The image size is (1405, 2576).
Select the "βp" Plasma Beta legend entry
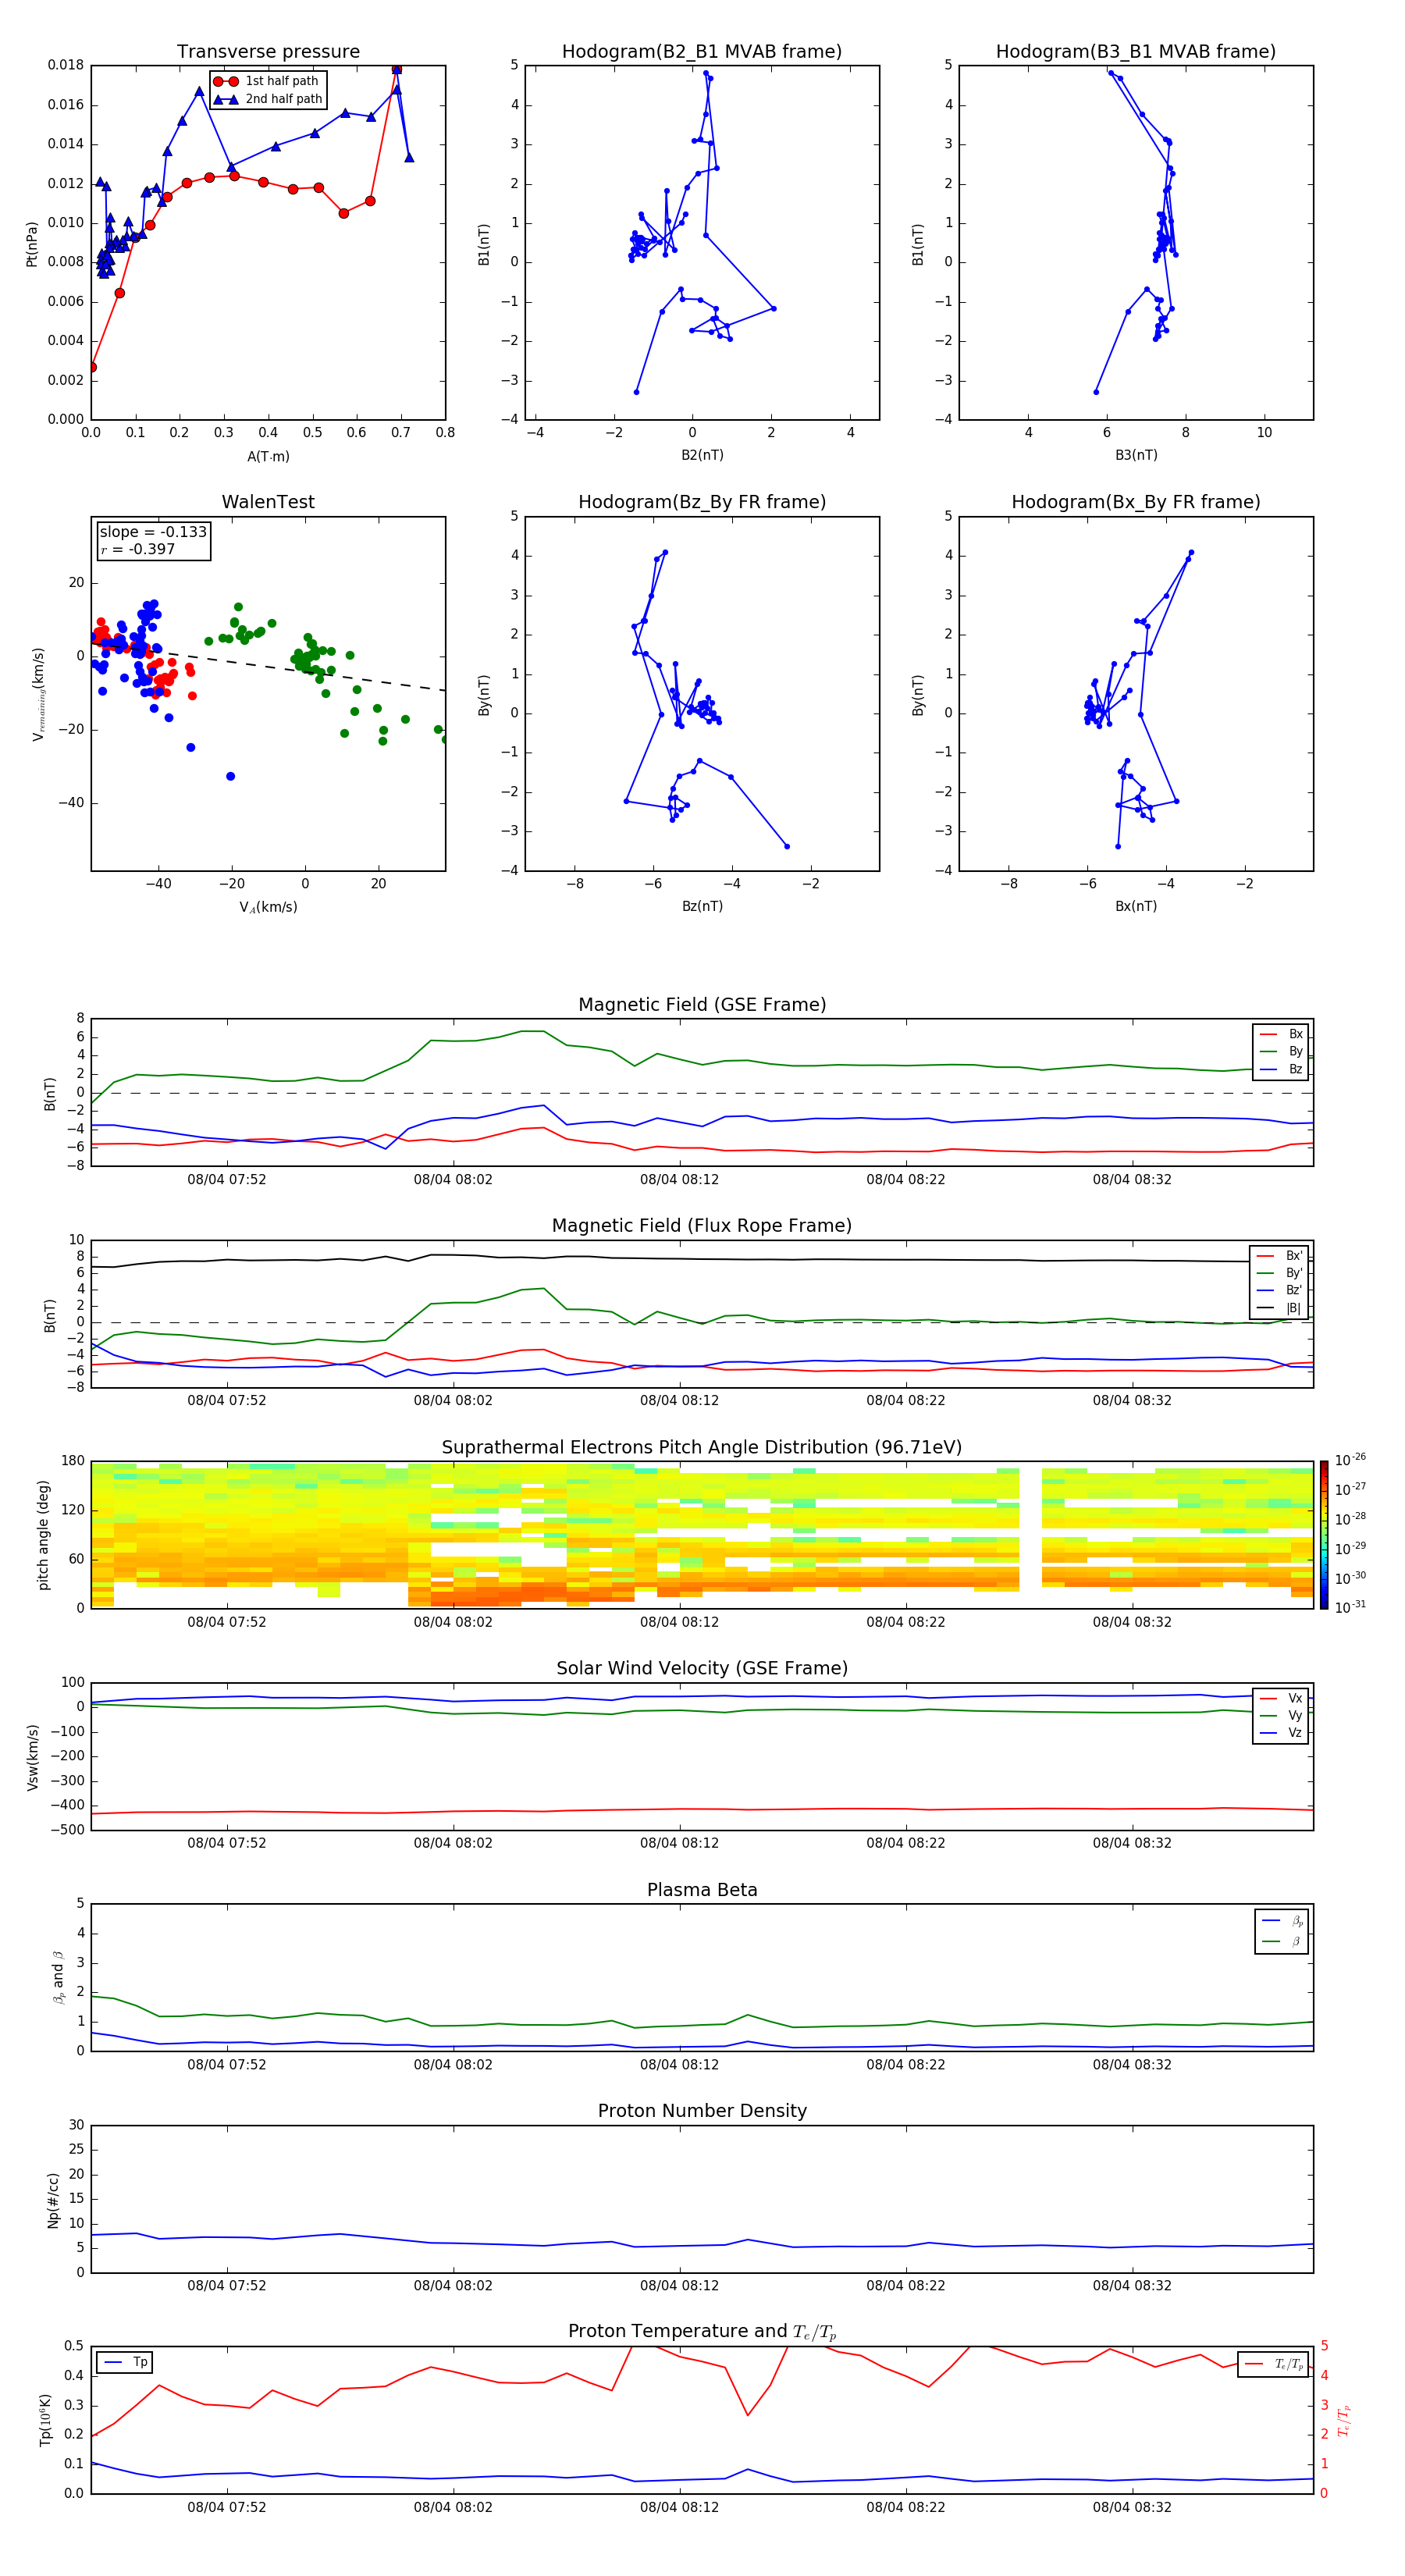point(1283,1921)
